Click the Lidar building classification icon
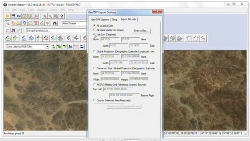This screenshot has height=141, width=250. (x=70, y=47)
